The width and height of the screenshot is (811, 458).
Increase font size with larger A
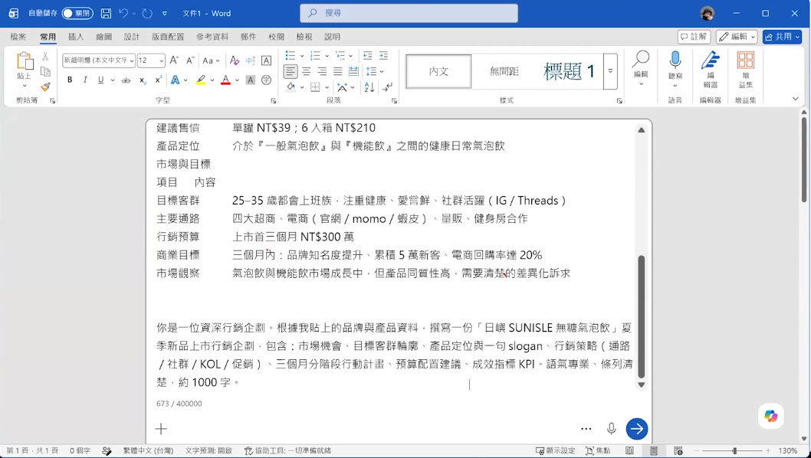click(x=174, y=61)
